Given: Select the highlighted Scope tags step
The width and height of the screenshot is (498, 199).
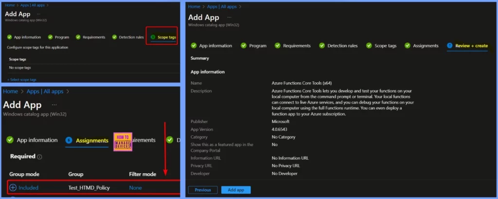Looking at the screenshot, I should click(163, 37).
